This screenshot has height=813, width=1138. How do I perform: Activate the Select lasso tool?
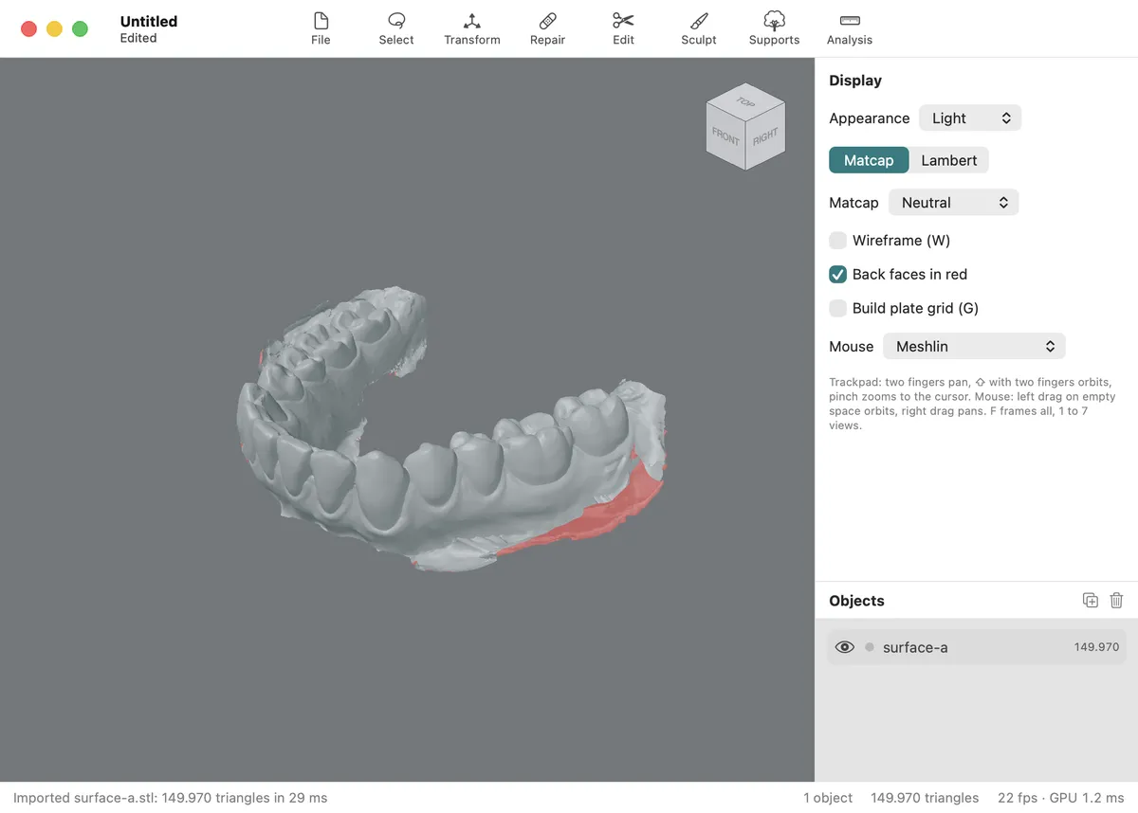click(x=396, y=28)
